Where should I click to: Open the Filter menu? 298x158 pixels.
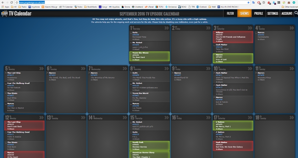click(x=230, y=13)
